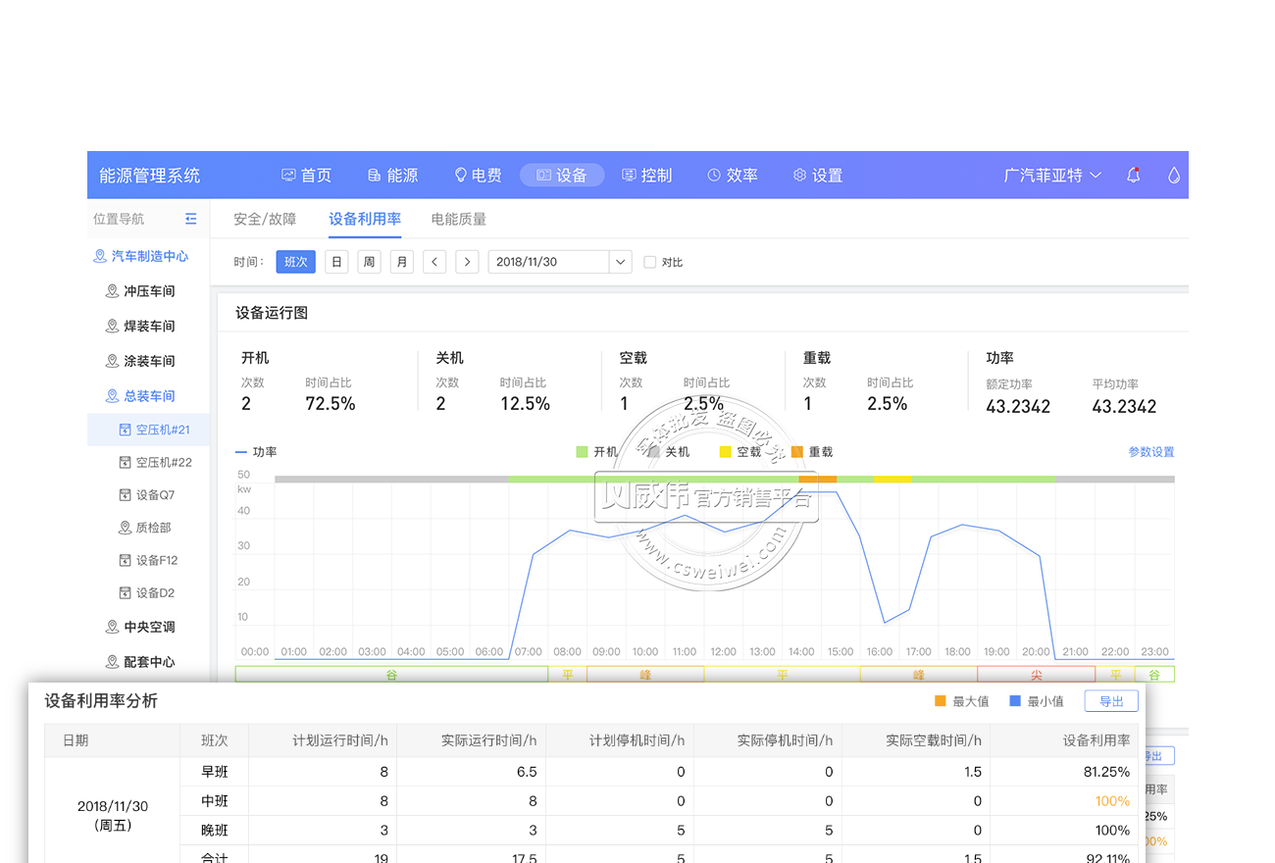Click the 导出 export button
The image size is (1275, 863).
pos(1111,701)
